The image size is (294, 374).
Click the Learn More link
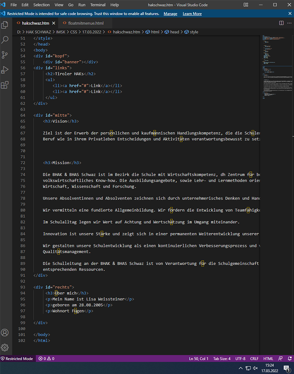click(x=192, y=13)
